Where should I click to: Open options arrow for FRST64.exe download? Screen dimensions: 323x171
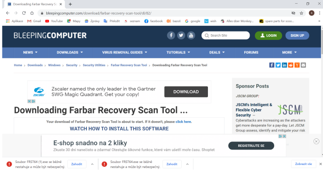187,164
